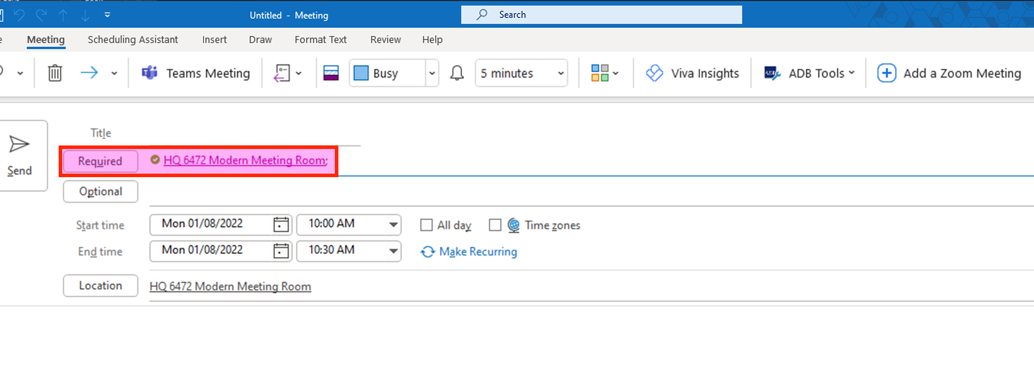The width and height of the screenshot is (1034, 376).
Task: Expand the Categorize dropdown arrow
Action: (615, 73)
